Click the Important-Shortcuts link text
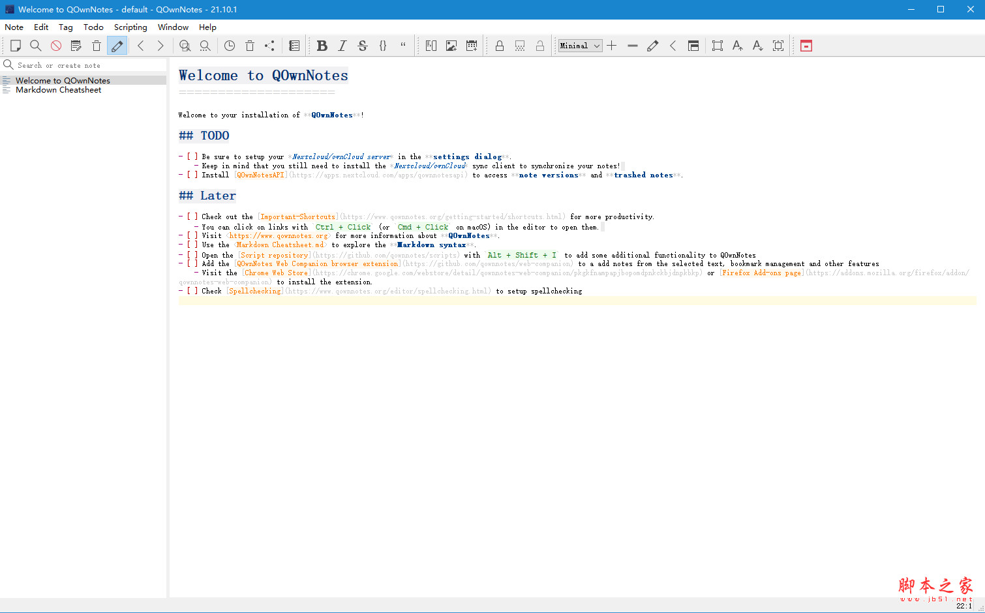The width and height of the screenshot is (985, 613). pos(297,217)
